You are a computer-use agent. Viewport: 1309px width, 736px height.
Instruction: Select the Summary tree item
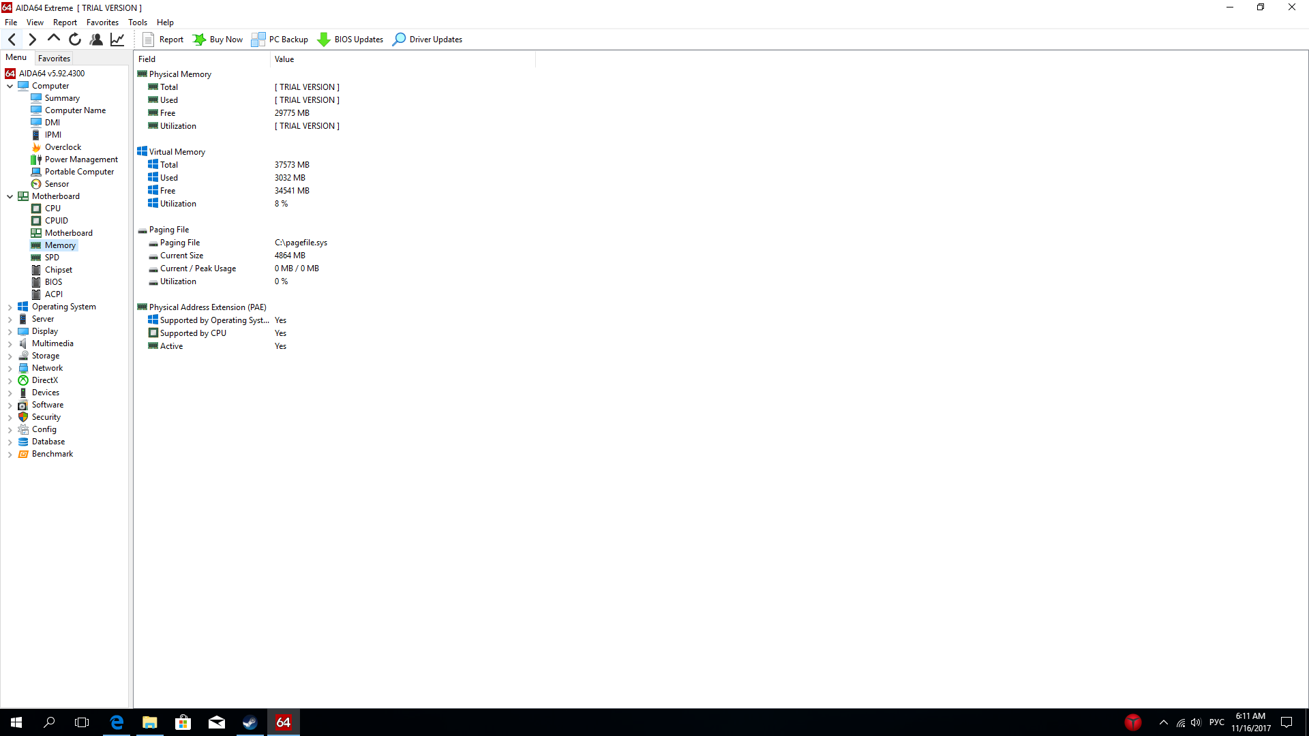pos(62,98)
